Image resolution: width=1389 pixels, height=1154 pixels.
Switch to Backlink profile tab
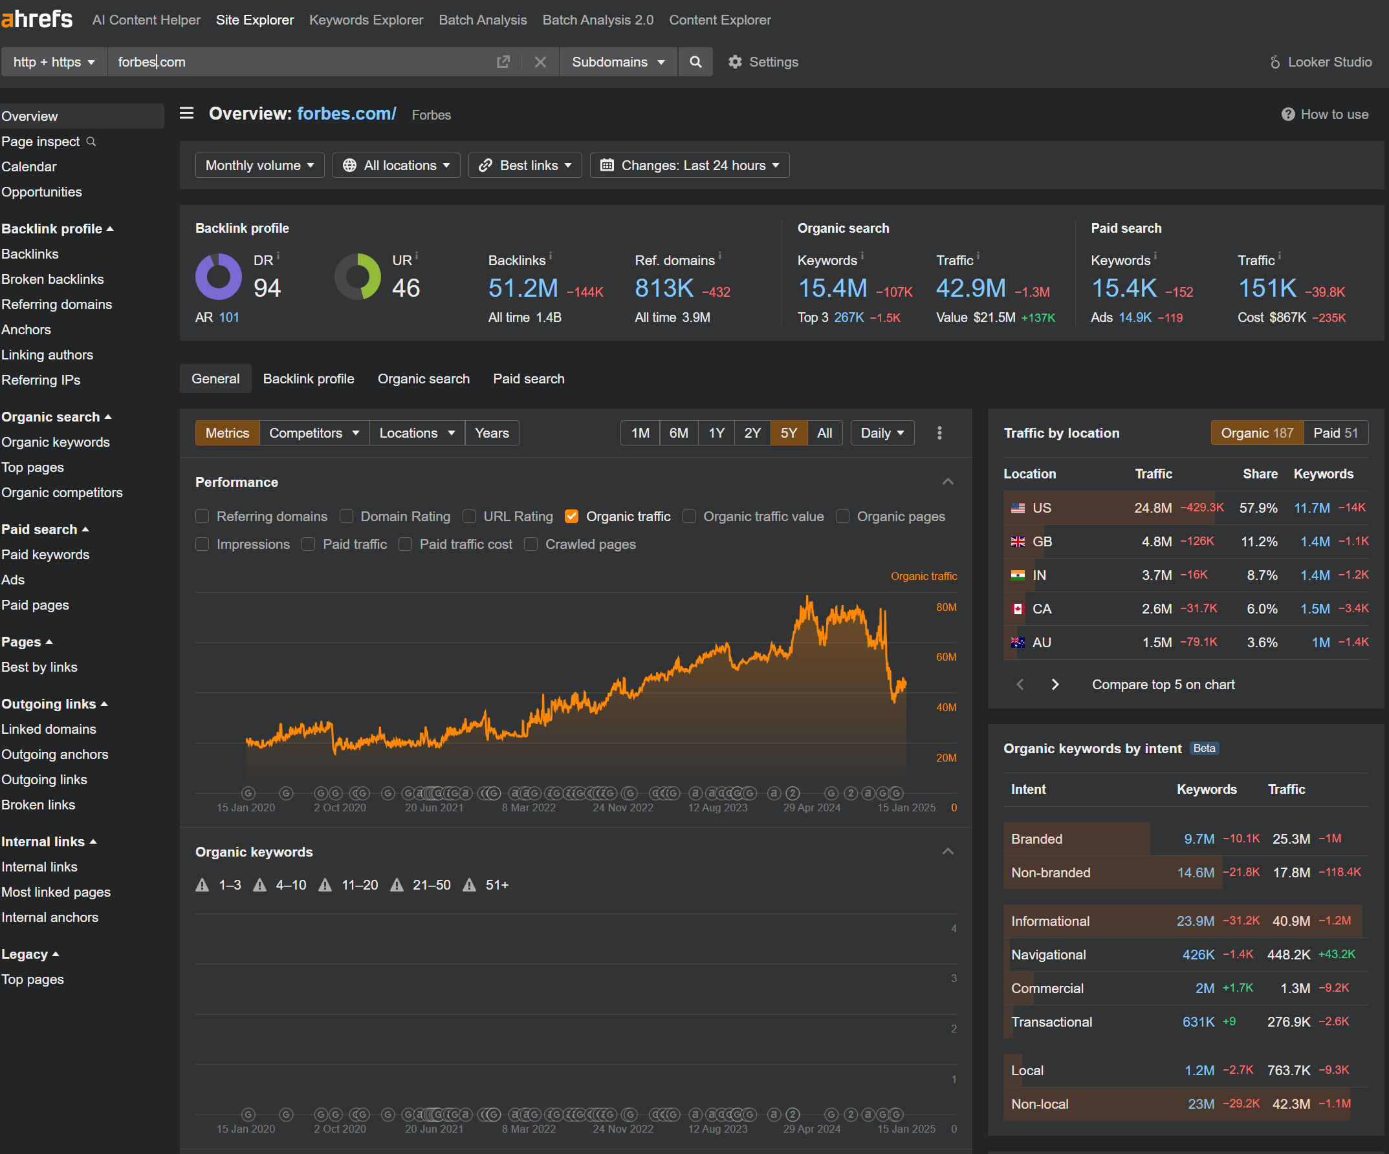(x=308, y=379)
